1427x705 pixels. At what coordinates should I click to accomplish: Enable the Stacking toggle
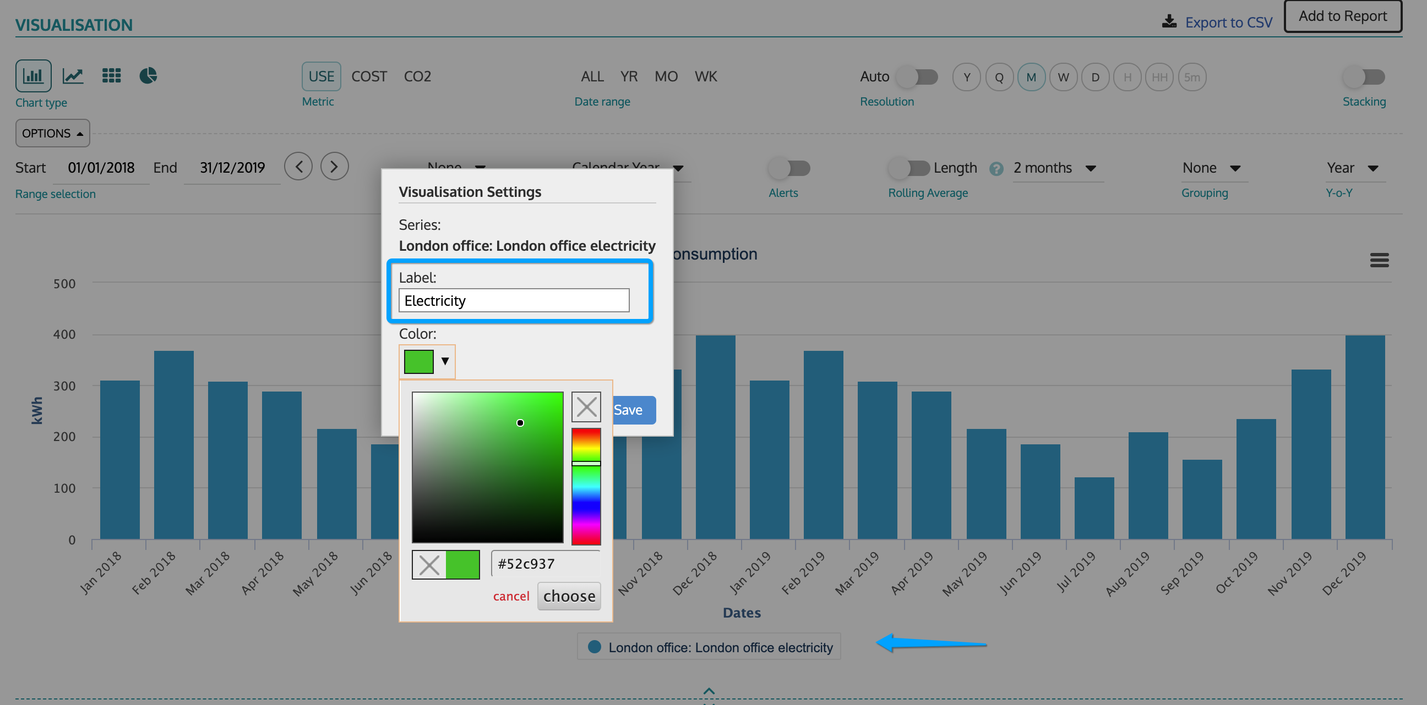point(1364,77)
